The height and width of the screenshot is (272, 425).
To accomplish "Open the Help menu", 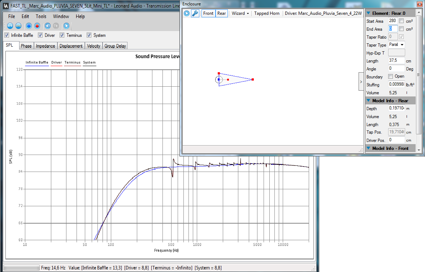I will click(x=80, y=16).
